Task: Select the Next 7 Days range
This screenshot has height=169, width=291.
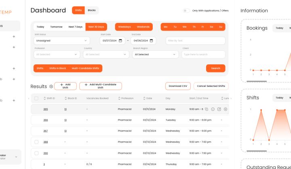Action: tap(75, 27)
